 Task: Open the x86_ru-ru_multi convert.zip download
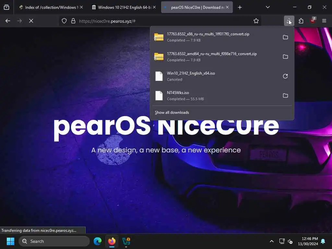click(x=216, y=37)
